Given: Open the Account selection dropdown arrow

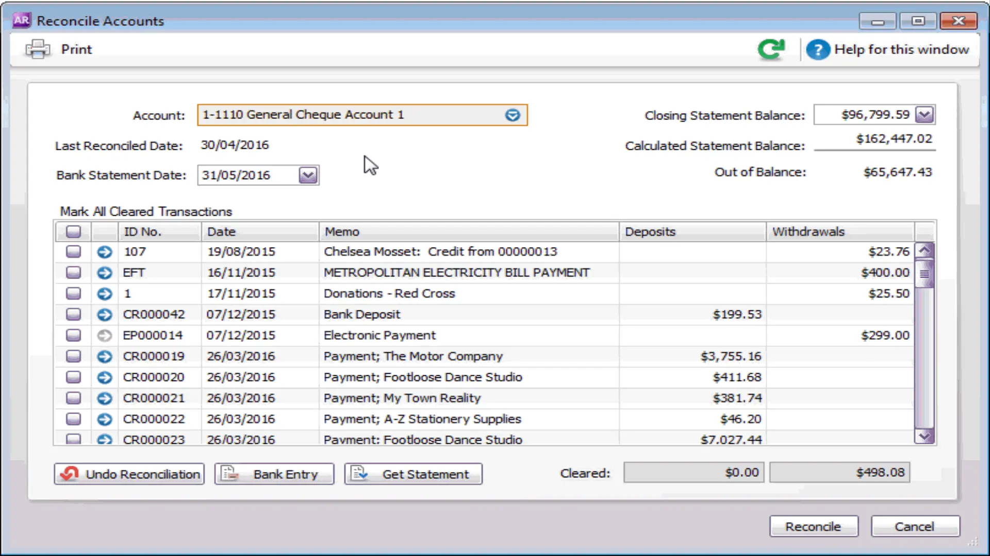Looking at the screenshot, I should click(512, 115).
